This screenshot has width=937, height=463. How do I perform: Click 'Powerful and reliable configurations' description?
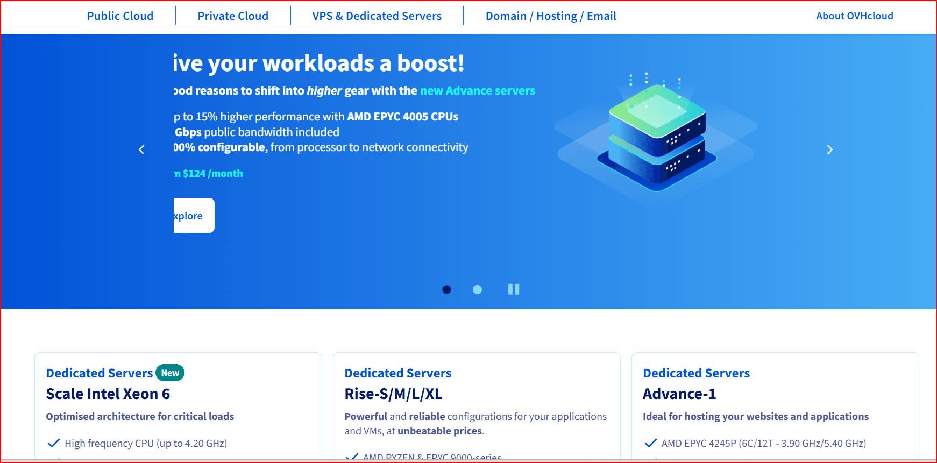click(x=475, y=424)
